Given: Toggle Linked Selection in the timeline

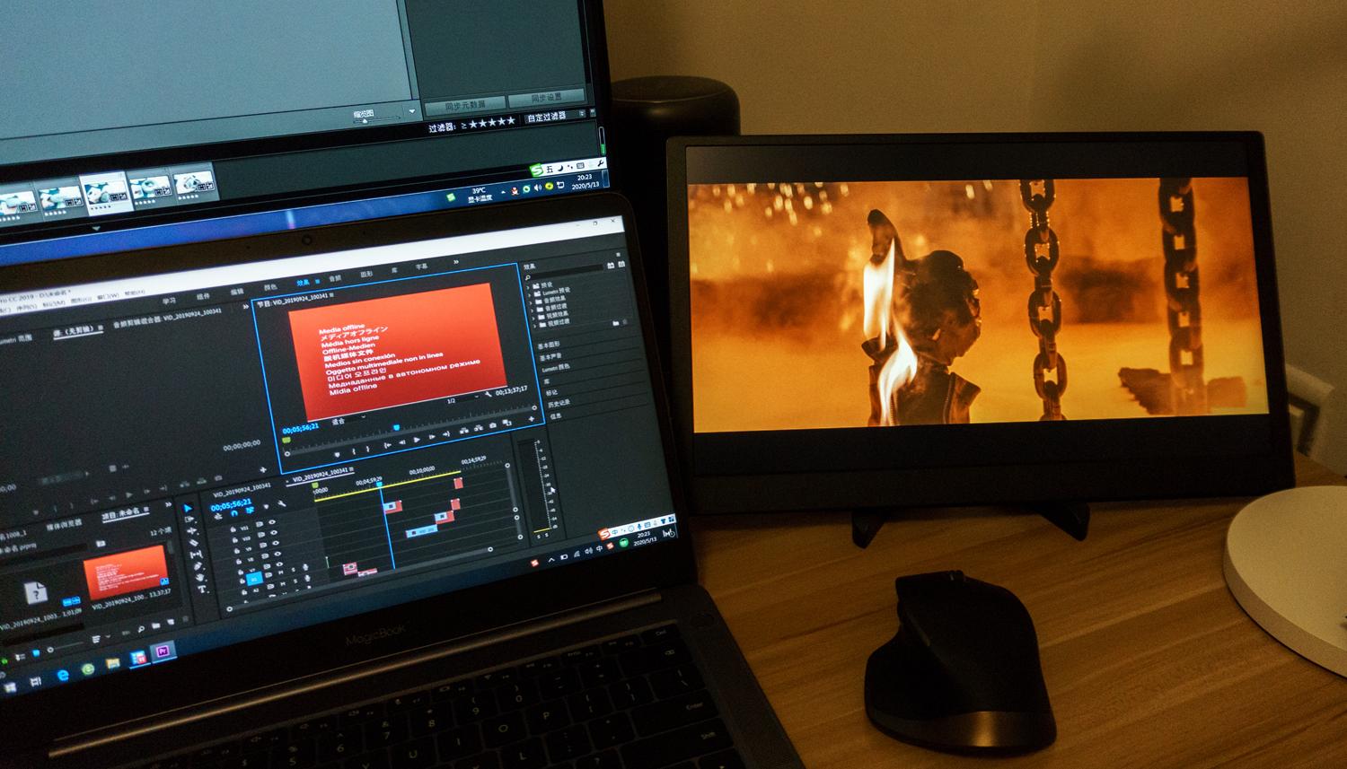Looking at the screenshot, I should (x=248, y=511).
